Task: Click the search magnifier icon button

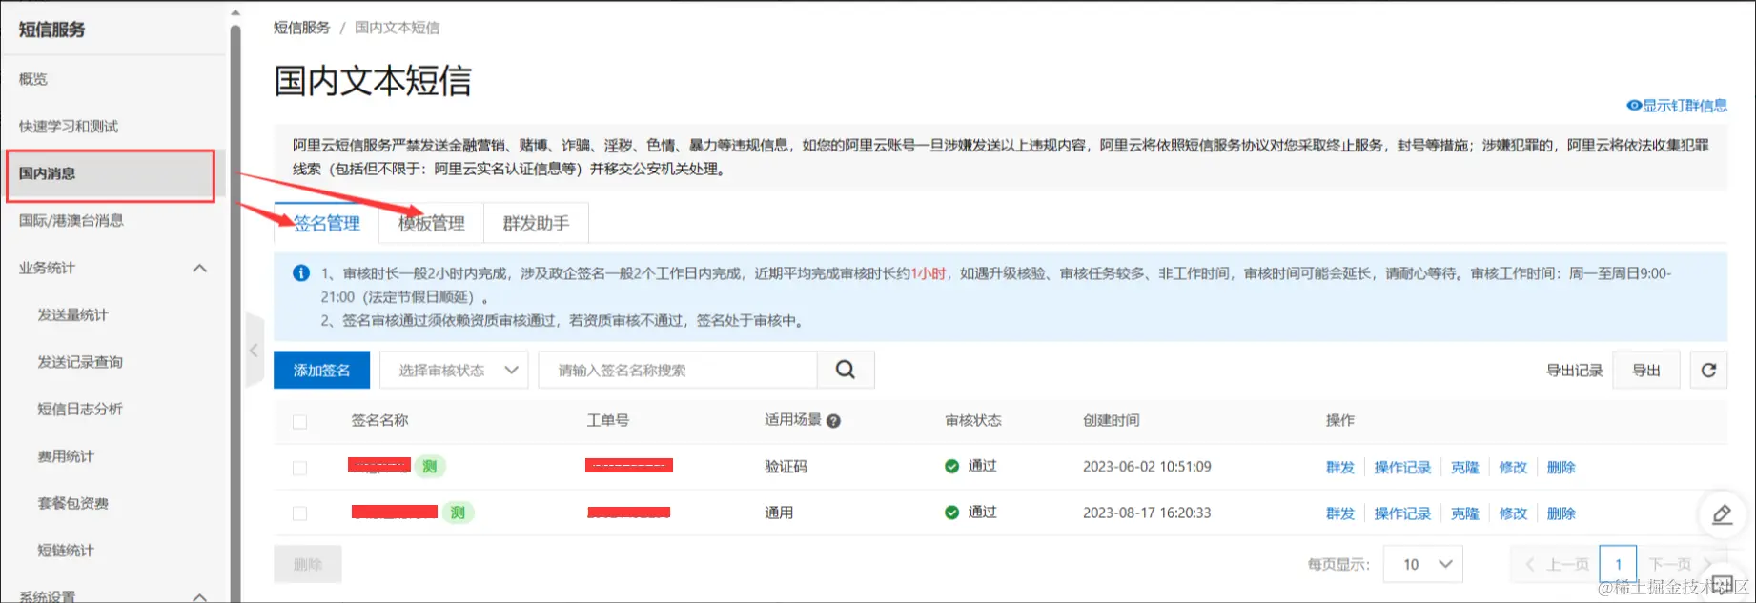Action: 846,370
